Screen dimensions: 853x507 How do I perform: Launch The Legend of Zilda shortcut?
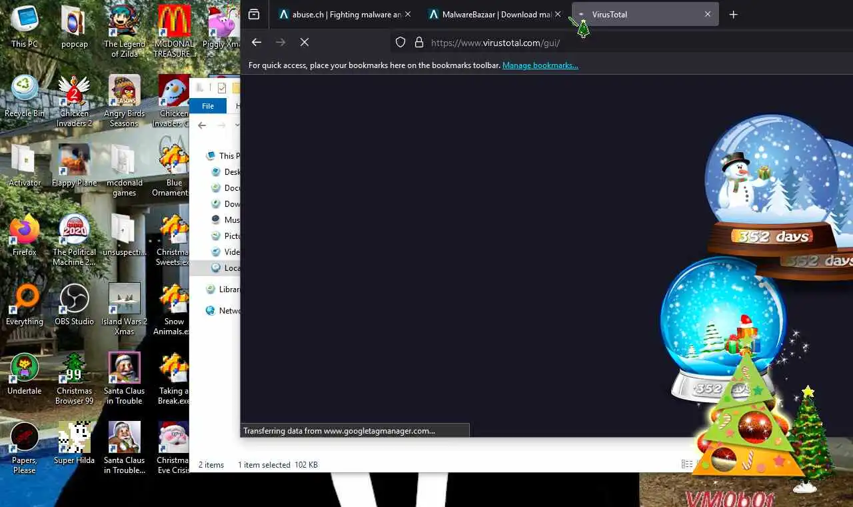tap(125, 31)
